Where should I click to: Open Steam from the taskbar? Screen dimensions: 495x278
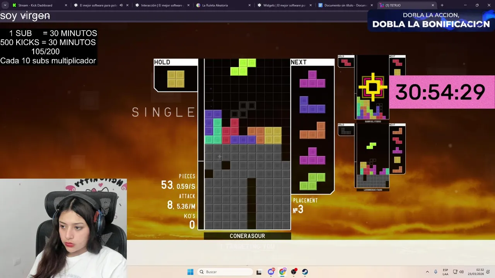point(305,272)
